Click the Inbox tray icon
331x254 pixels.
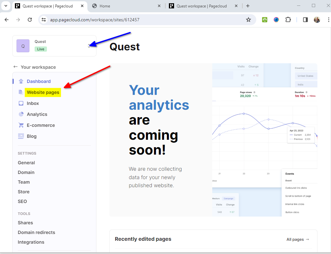tap(21, 103)
